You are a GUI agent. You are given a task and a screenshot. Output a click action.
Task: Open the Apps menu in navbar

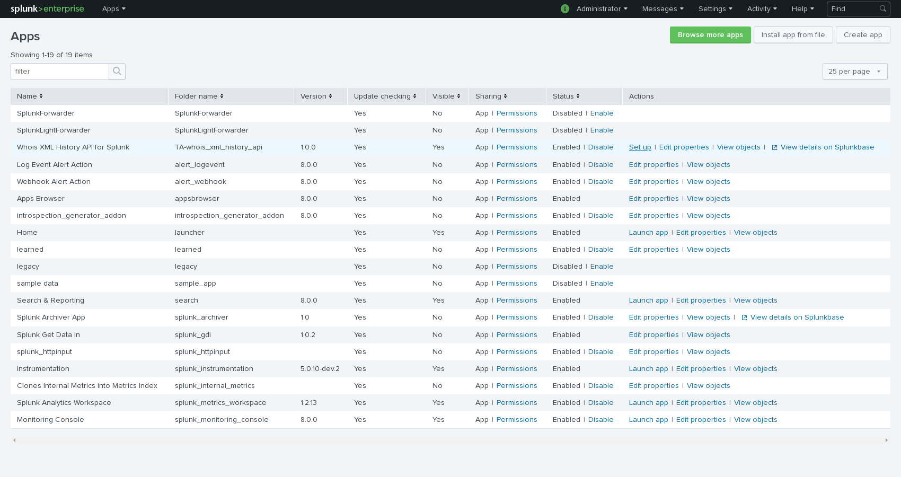pos(114,8)
